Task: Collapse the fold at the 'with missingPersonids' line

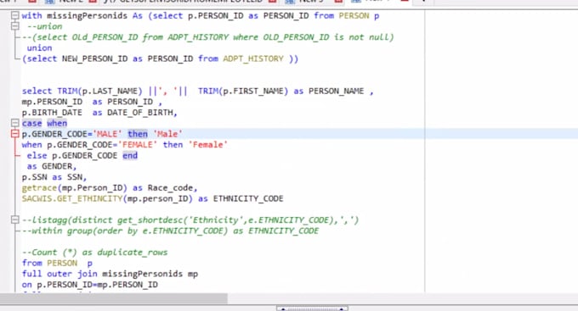Action: coord(14,15)
